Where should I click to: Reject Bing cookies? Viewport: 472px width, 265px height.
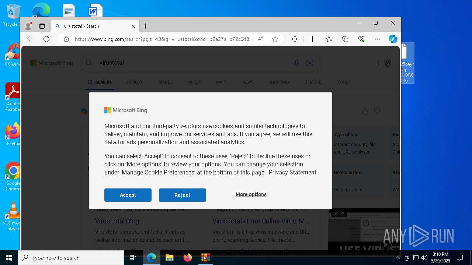pos(182,195)
